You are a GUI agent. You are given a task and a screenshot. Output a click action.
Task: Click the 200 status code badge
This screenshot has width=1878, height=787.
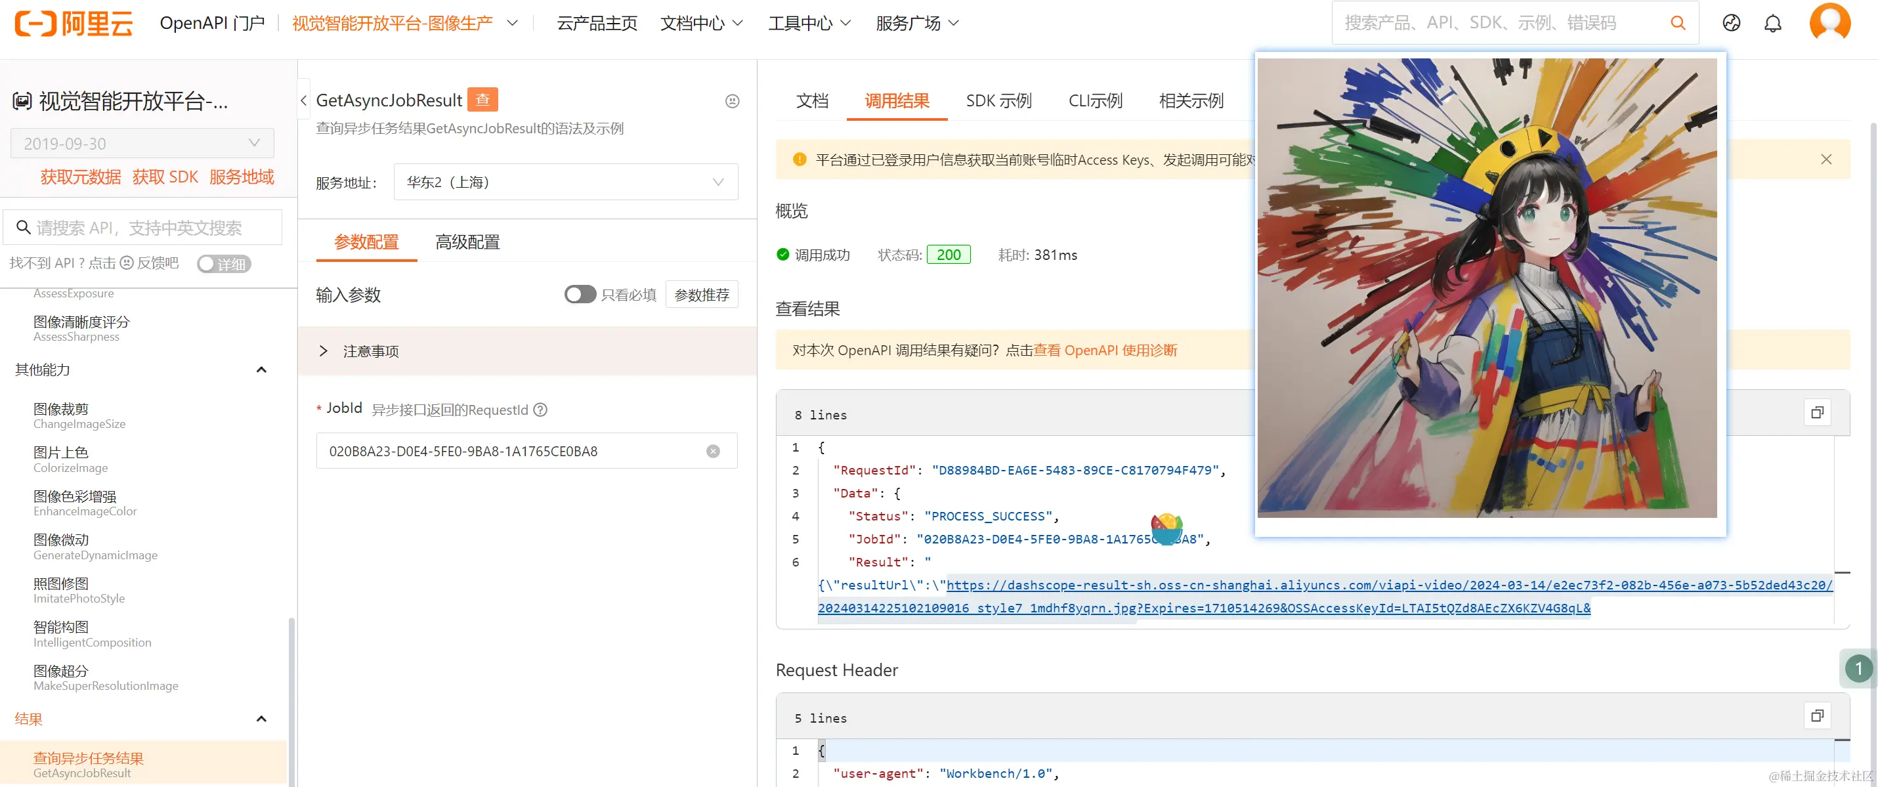(x=948, y=254)
